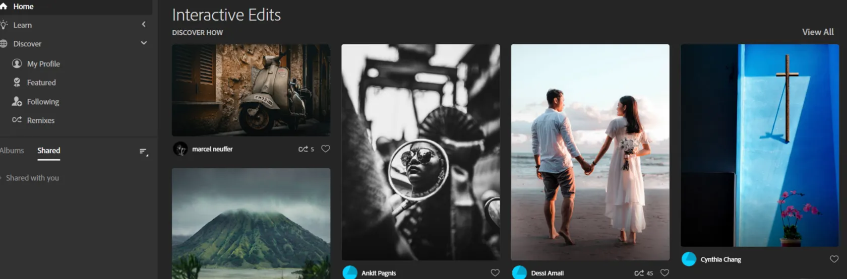Collapse the Discover section chevron
This screenshot has height=279, width=847.
click(x=144, y=43)
